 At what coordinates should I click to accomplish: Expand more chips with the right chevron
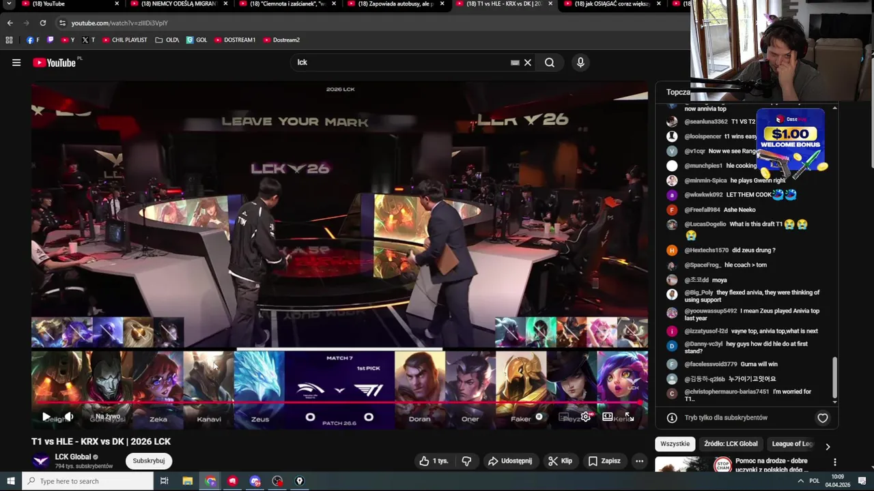[828, 447]
